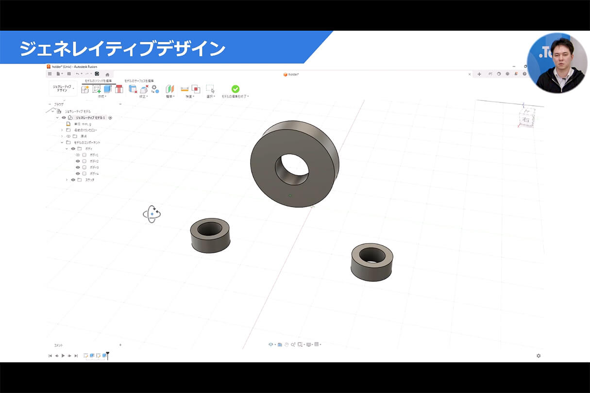
Task: Click the 右 face of the ViewCube
Action: coord(526,119)
